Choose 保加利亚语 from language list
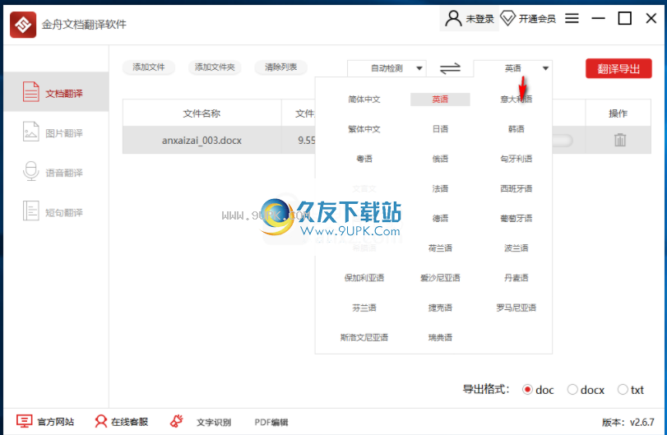Image resolution: width=667 pixels, height=435 pixels. 364,278
